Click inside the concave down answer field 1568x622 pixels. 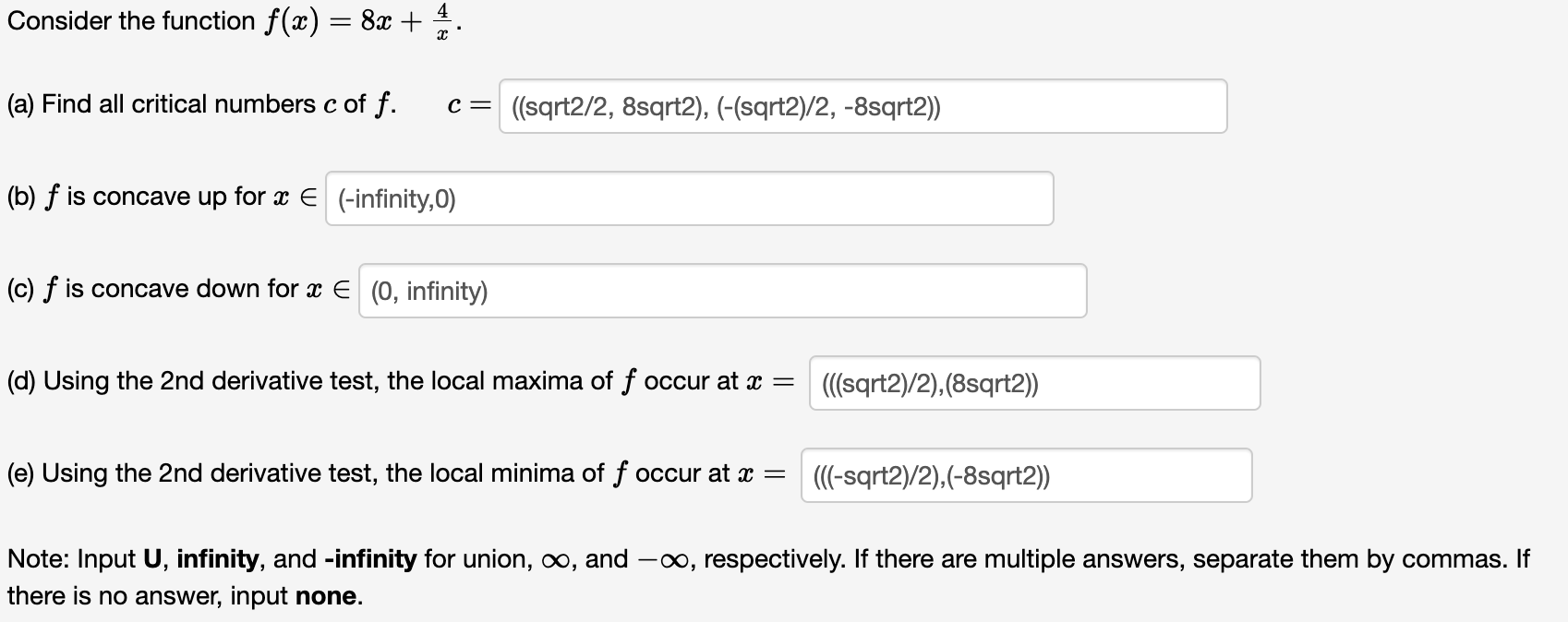[x=720, y=291]
